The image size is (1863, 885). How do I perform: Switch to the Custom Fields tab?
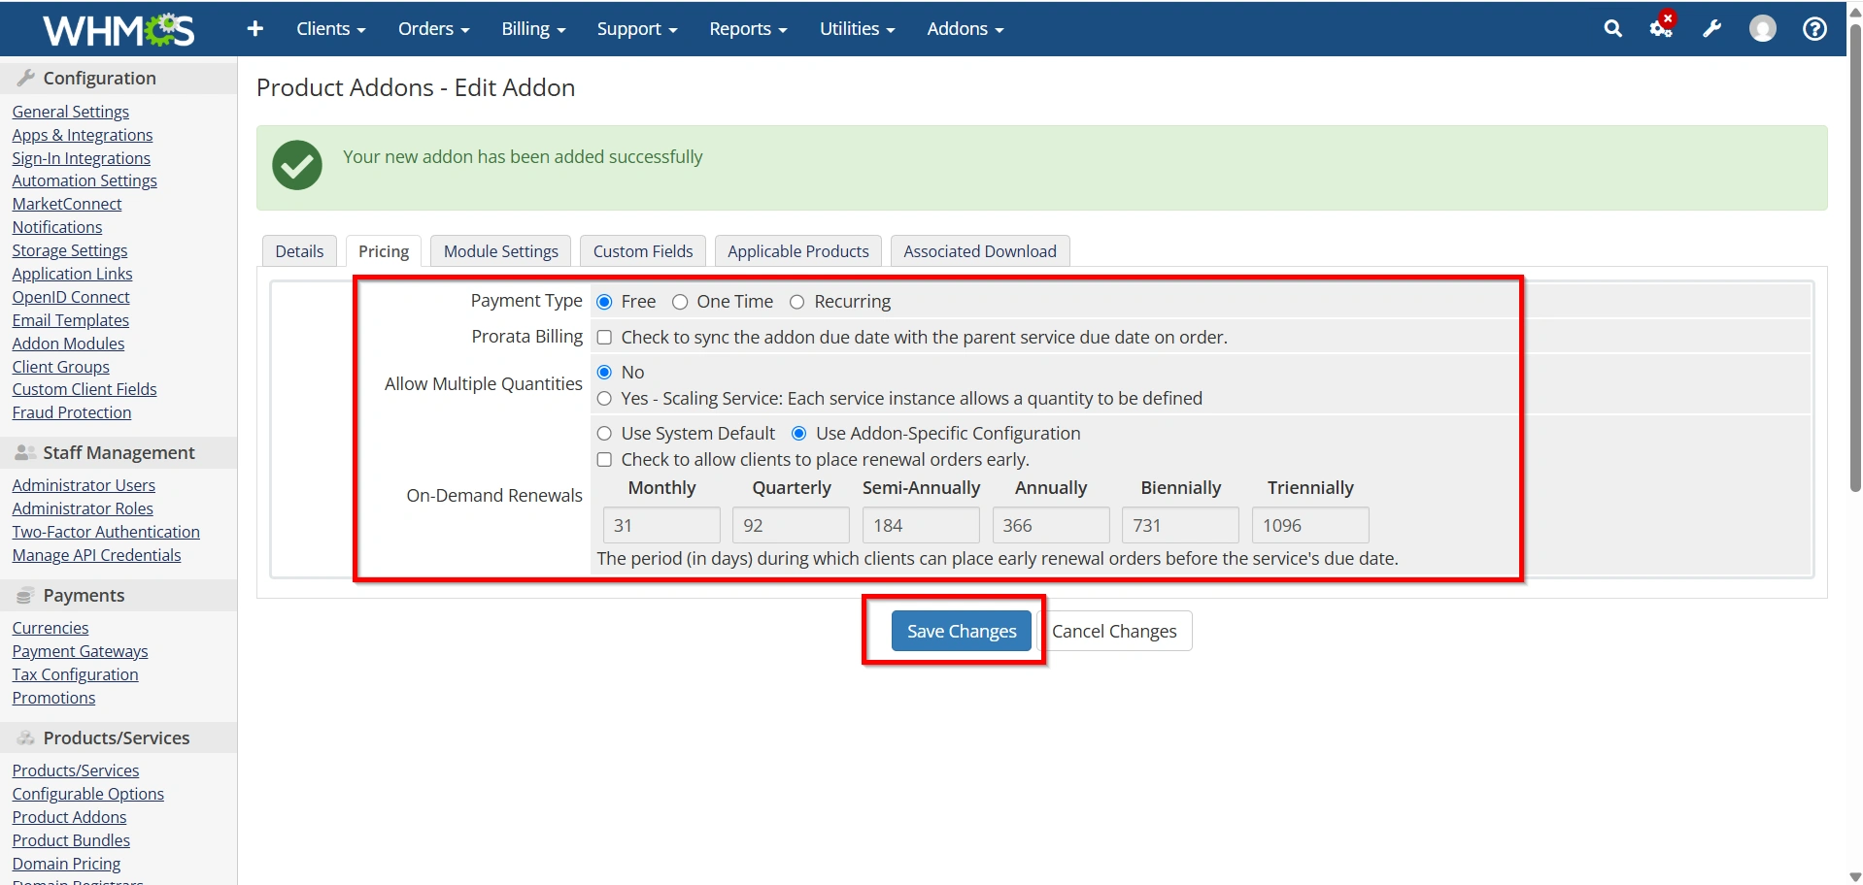pos(643,251)
